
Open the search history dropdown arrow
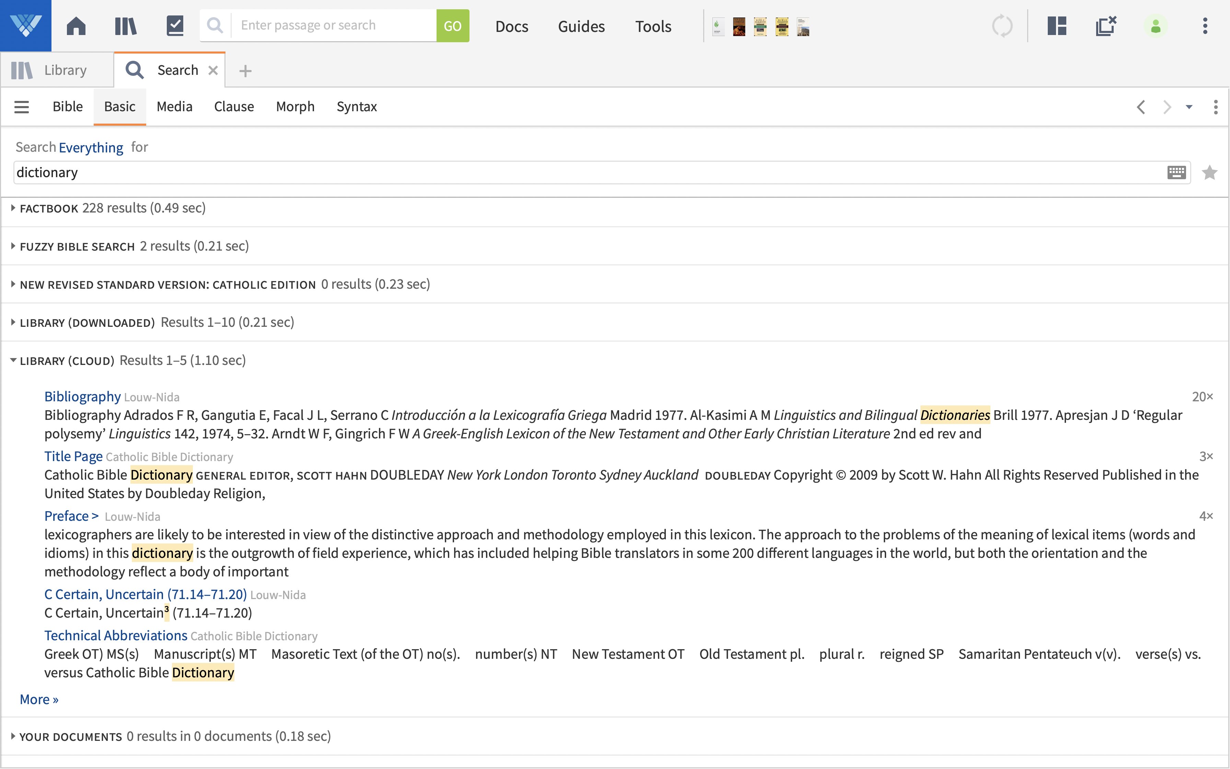point(1189,107)
